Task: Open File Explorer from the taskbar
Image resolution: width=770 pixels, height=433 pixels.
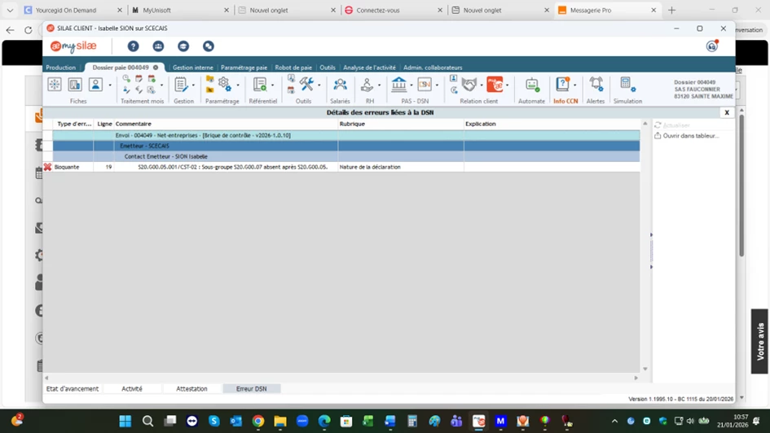Action: click(x=280, y=422)
